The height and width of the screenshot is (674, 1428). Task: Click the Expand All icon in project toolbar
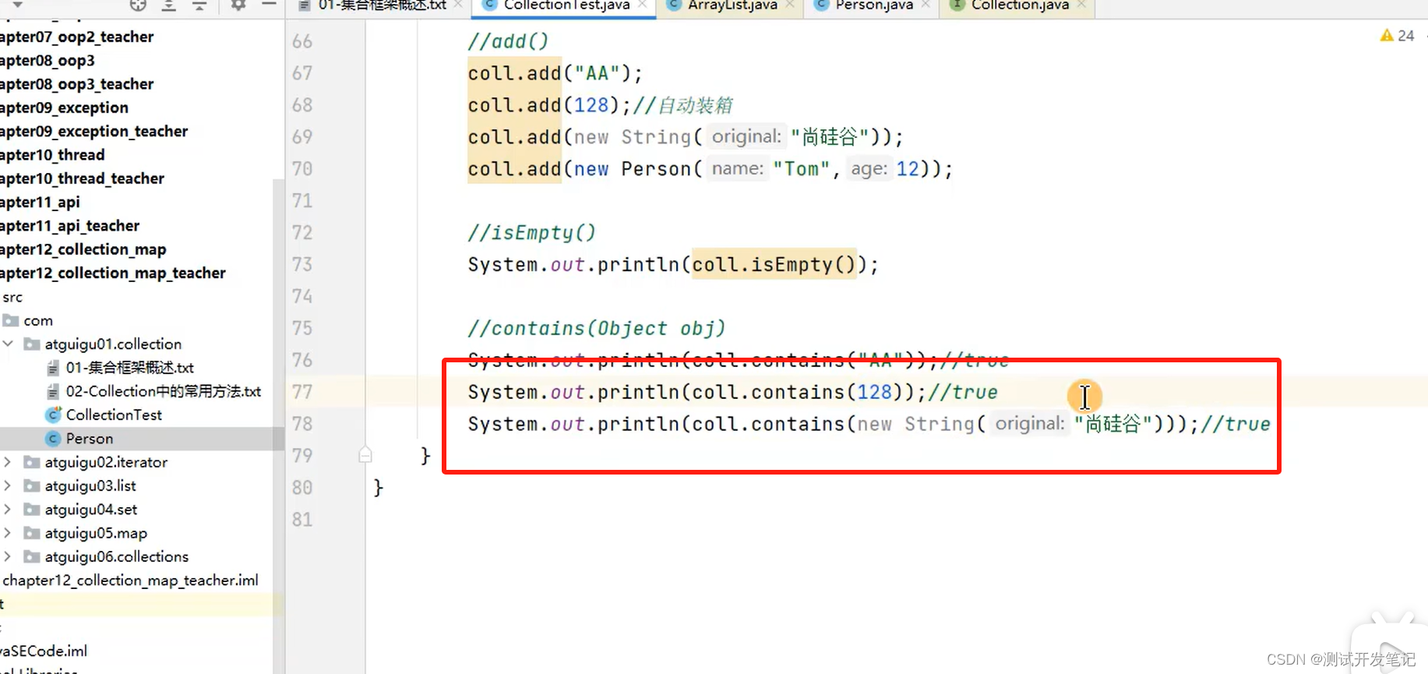[168, 5]
